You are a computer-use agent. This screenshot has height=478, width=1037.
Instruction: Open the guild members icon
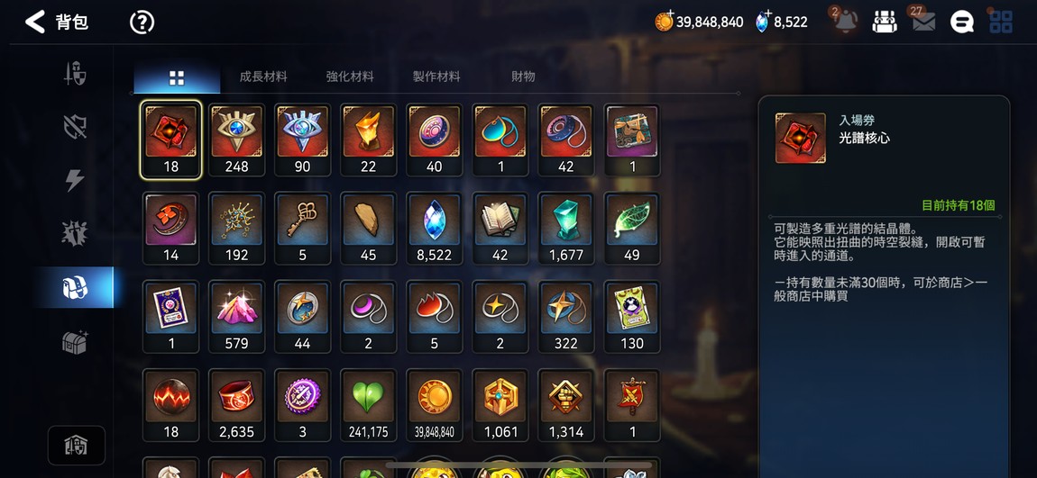(x=885, y=22)
